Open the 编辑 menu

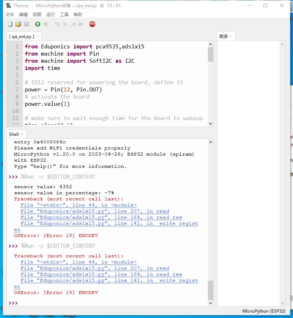pos(23,15)
